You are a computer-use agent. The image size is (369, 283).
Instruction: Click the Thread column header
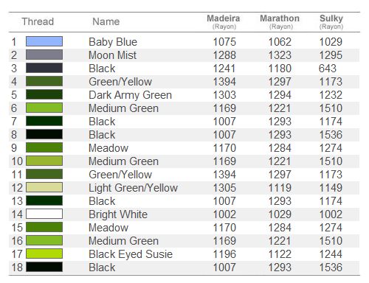coord(38,21)
